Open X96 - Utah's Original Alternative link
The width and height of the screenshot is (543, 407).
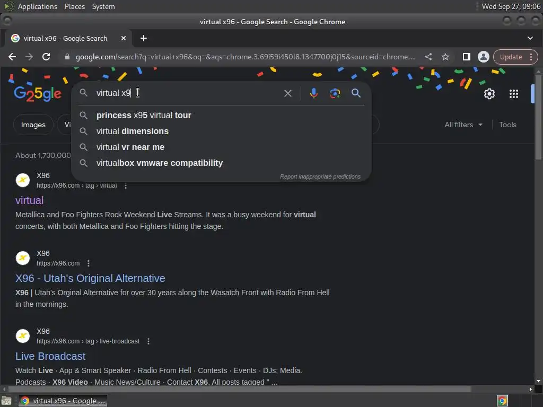[90, 278]
